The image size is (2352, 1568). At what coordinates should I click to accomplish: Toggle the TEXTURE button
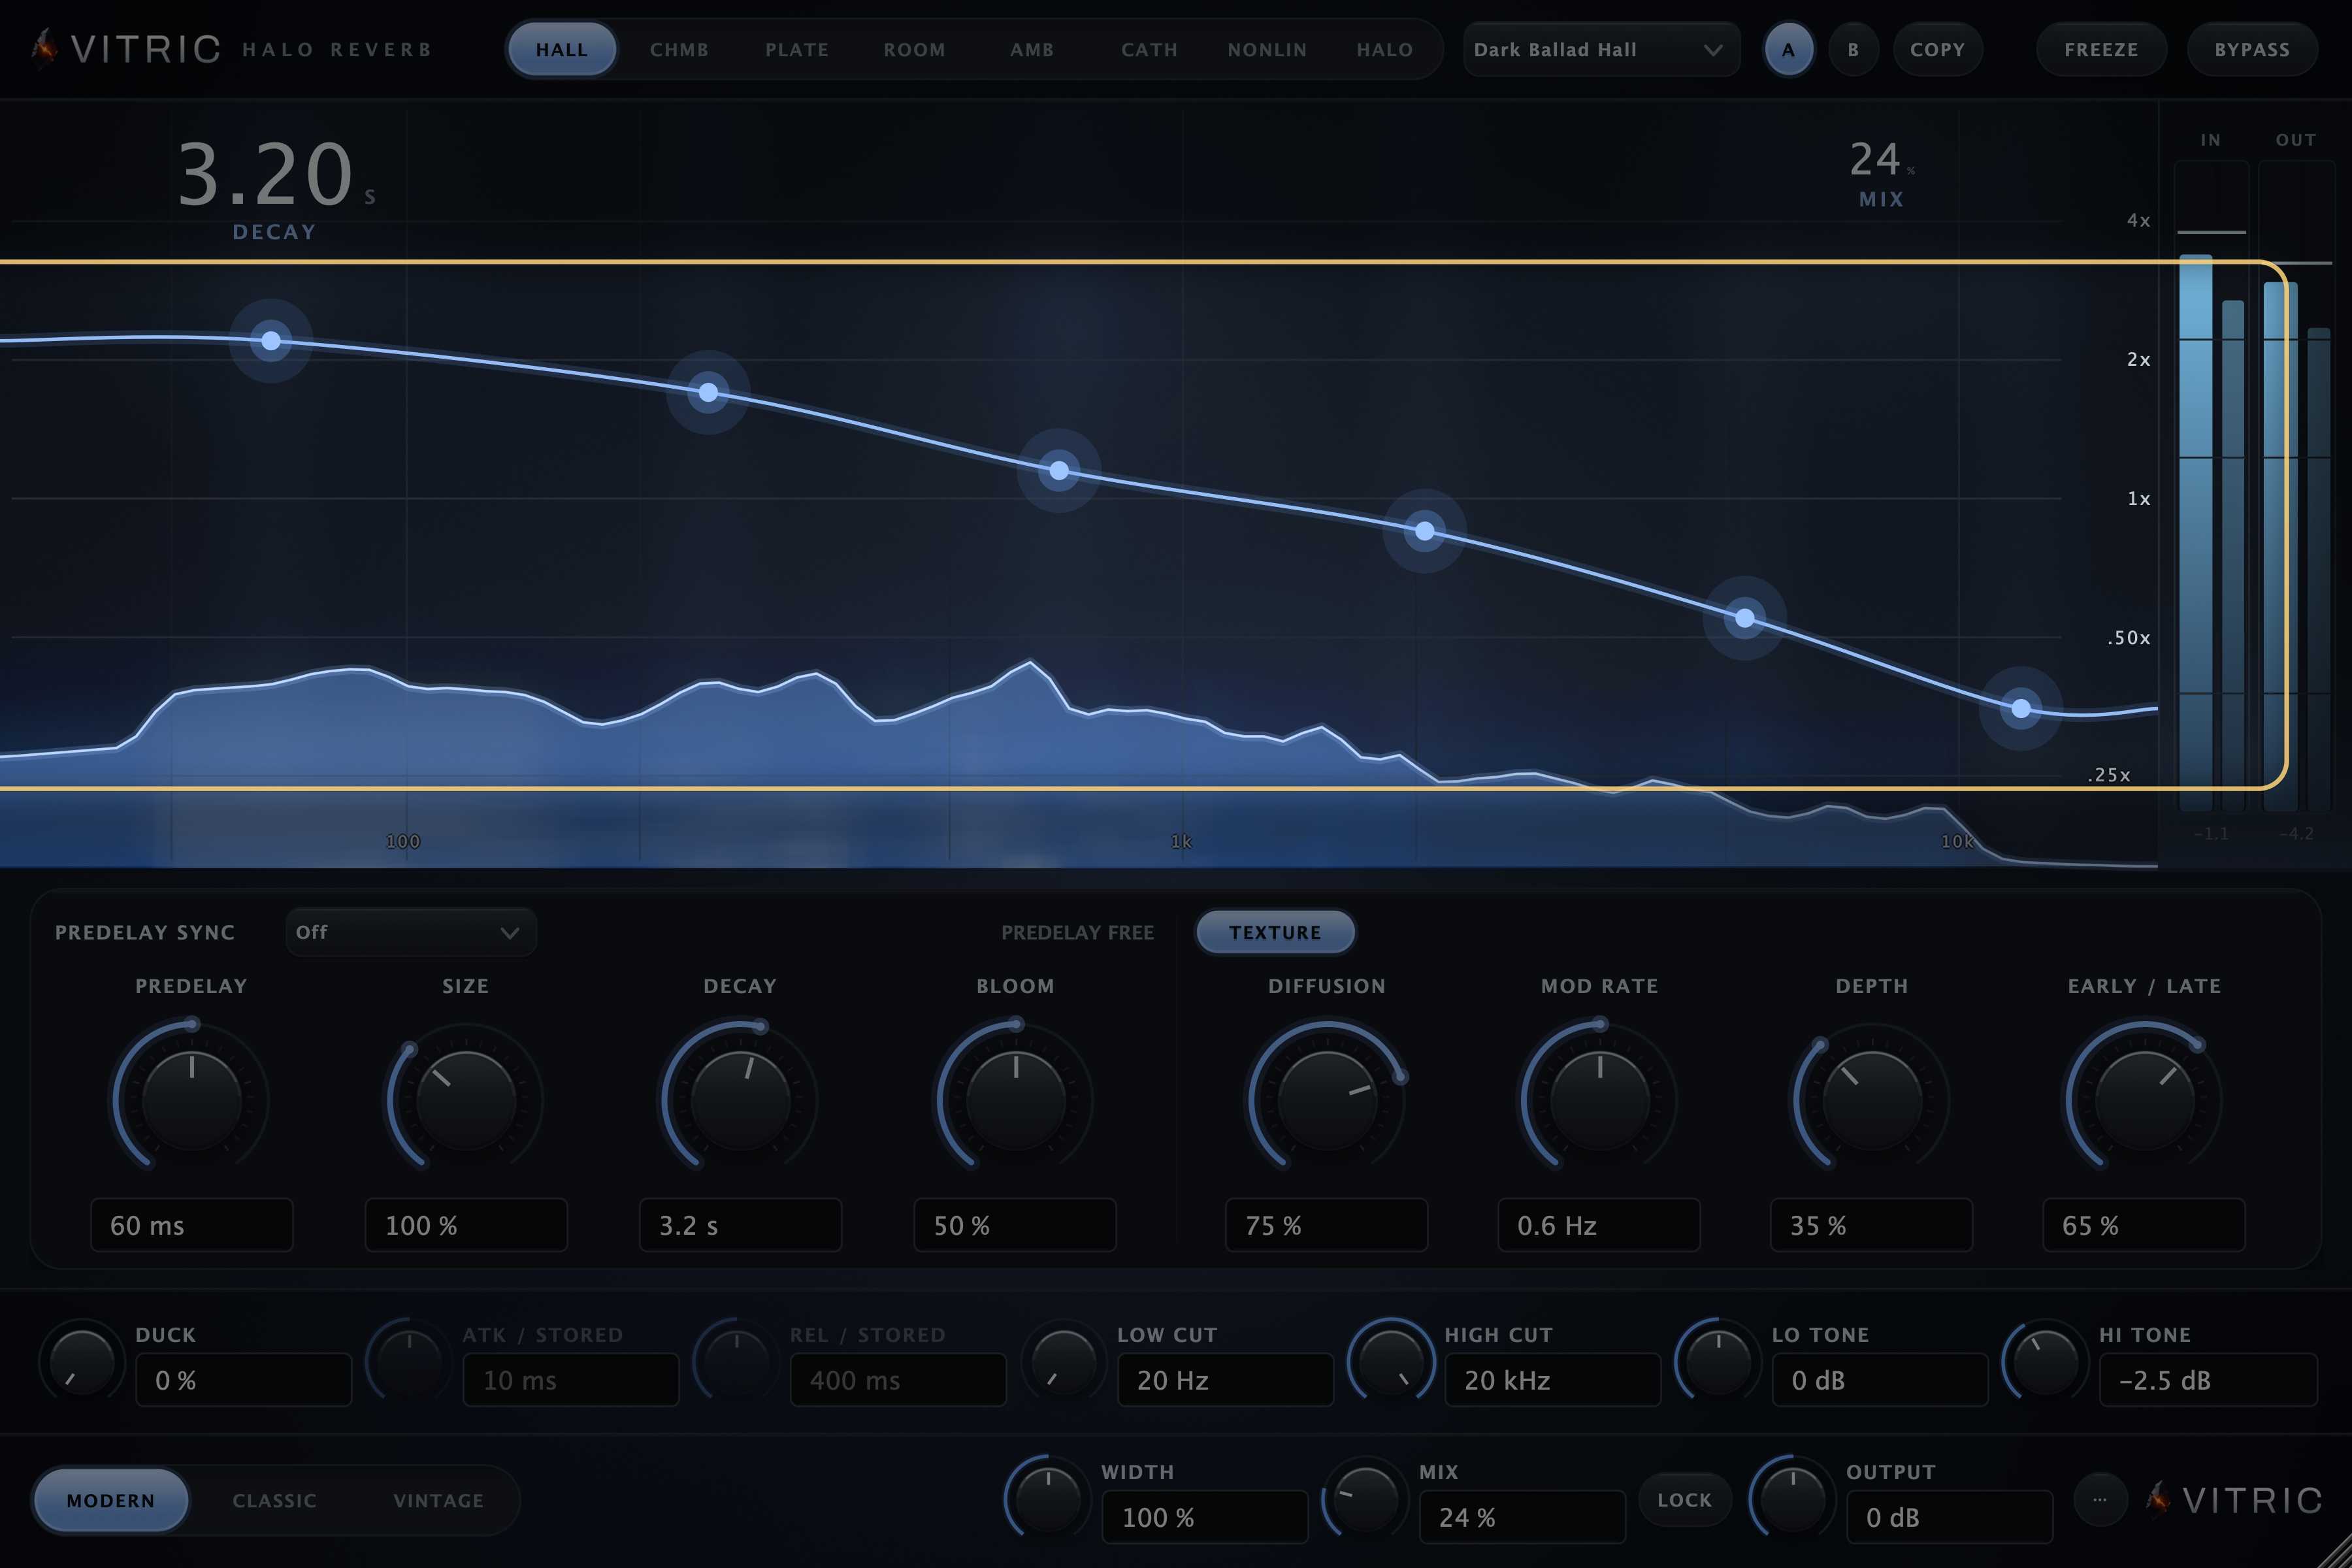click(x=1275, y=932)
